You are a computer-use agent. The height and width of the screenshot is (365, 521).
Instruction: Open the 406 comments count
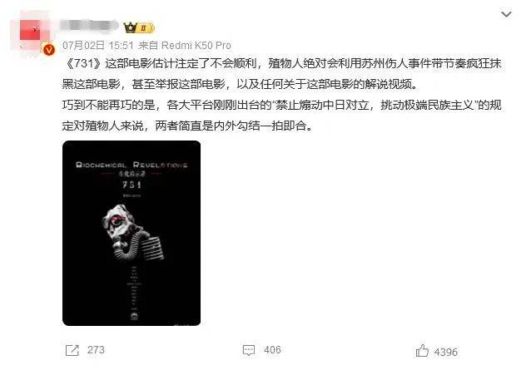(272, 350)
